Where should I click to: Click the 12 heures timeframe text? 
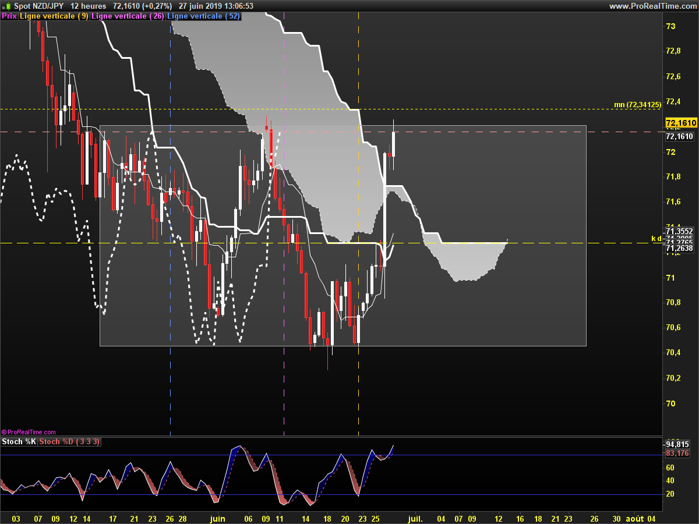click(x=89, y=6)
